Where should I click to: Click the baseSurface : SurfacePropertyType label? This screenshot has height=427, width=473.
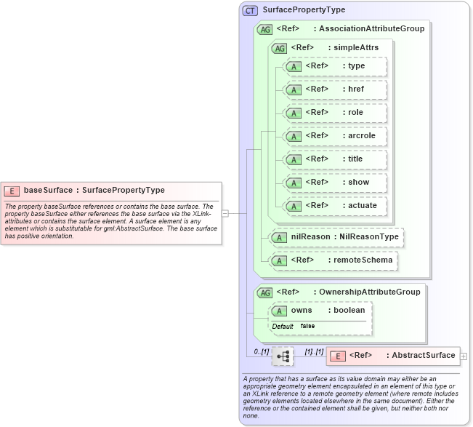[x=94, y=190]
